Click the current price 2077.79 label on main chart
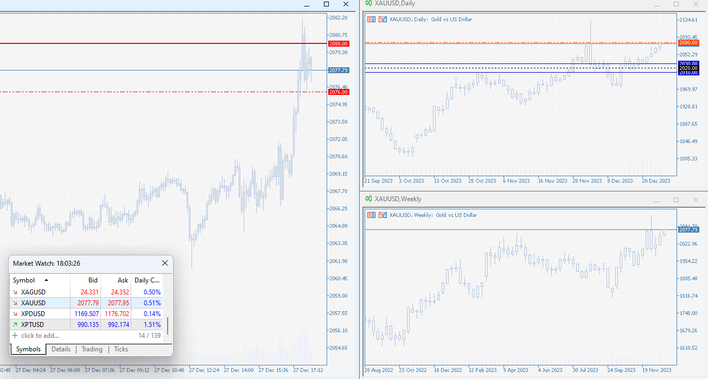Screen dimensions: 708x379 point(339,70)
